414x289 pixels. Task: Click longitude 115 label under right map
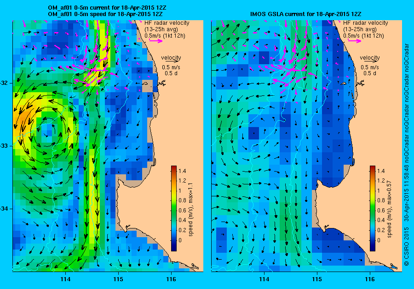317,279
